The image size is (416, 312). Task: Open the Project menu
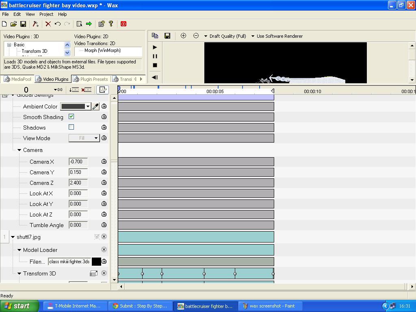click(x=46, y=14)
